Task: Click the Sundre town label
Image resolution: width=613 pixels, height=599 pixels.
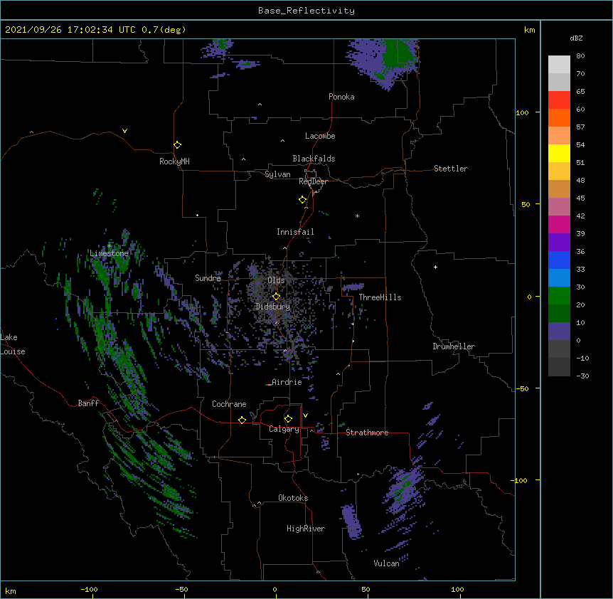Action: pos(208,278)
